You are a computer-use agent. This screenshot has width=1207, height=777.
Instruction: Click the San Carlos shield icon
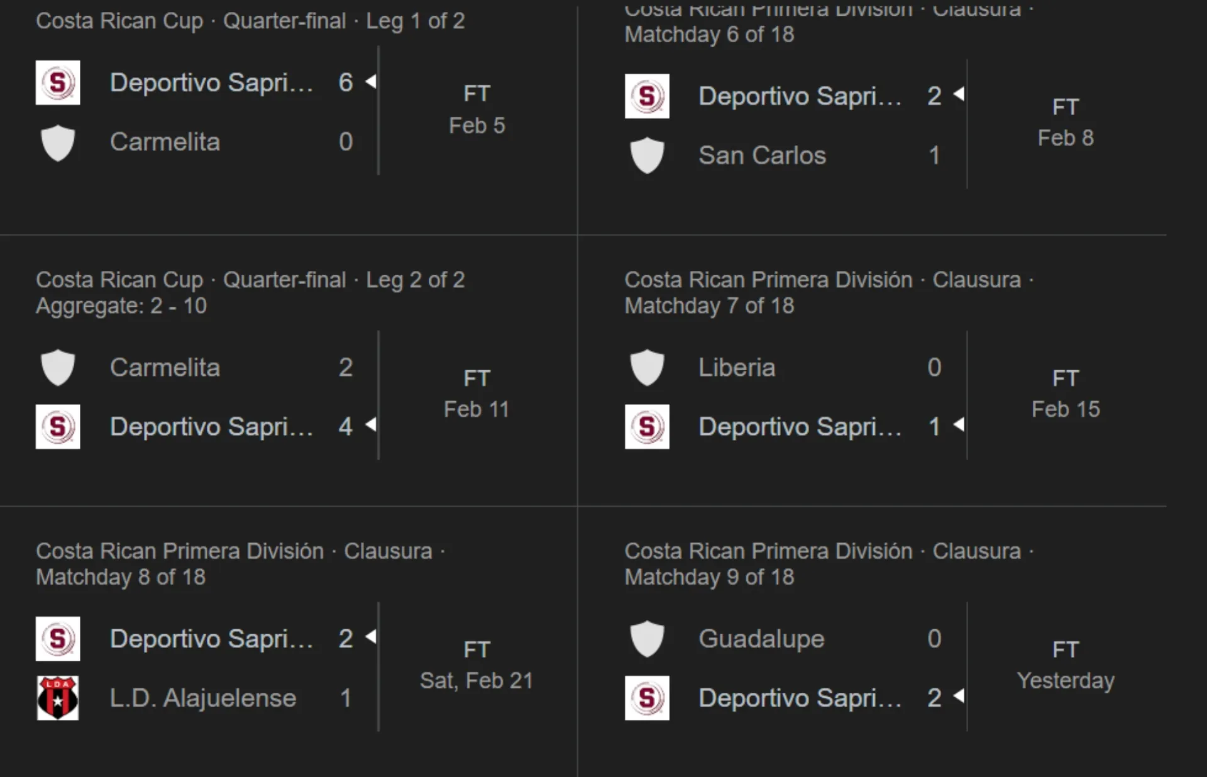coord(647,155)
